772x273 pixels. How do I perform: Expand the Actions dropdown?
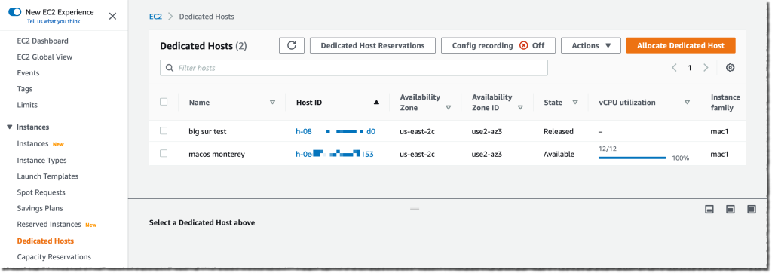591,45
